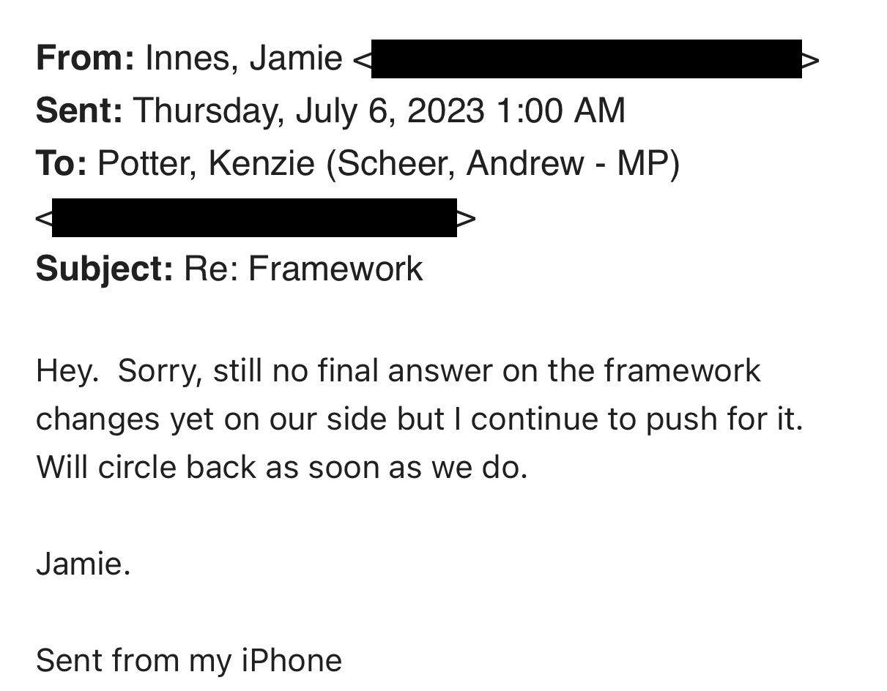Click the Will circle back sentence
This screenshot has height=691, width=887.
click(281, 467)
